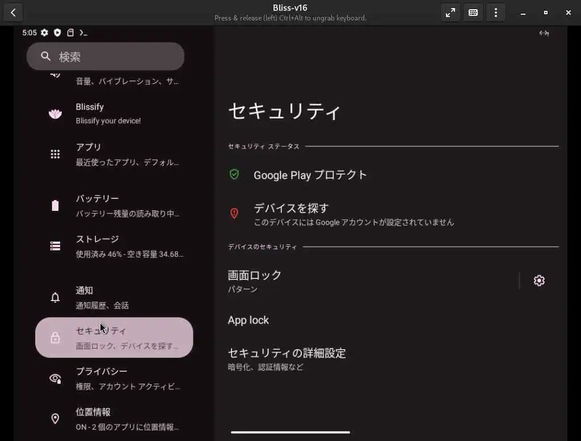The width and height of the screenshot is (581, 441).
Task: Click the セキュリティ ステータス section header
Action: (263, 146)
